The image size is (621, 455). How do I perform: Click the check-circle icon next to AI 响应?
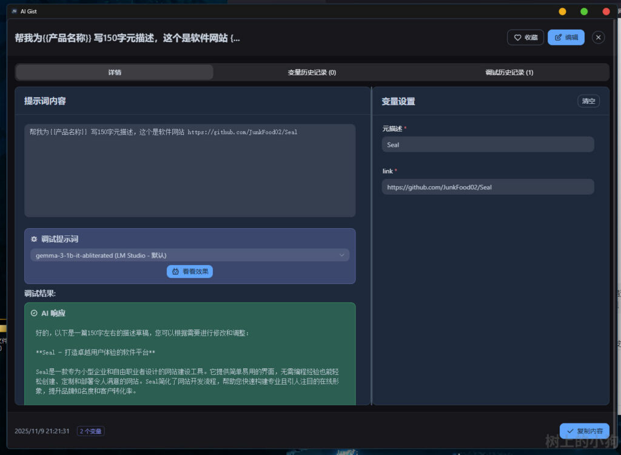(x=34, y=313)
